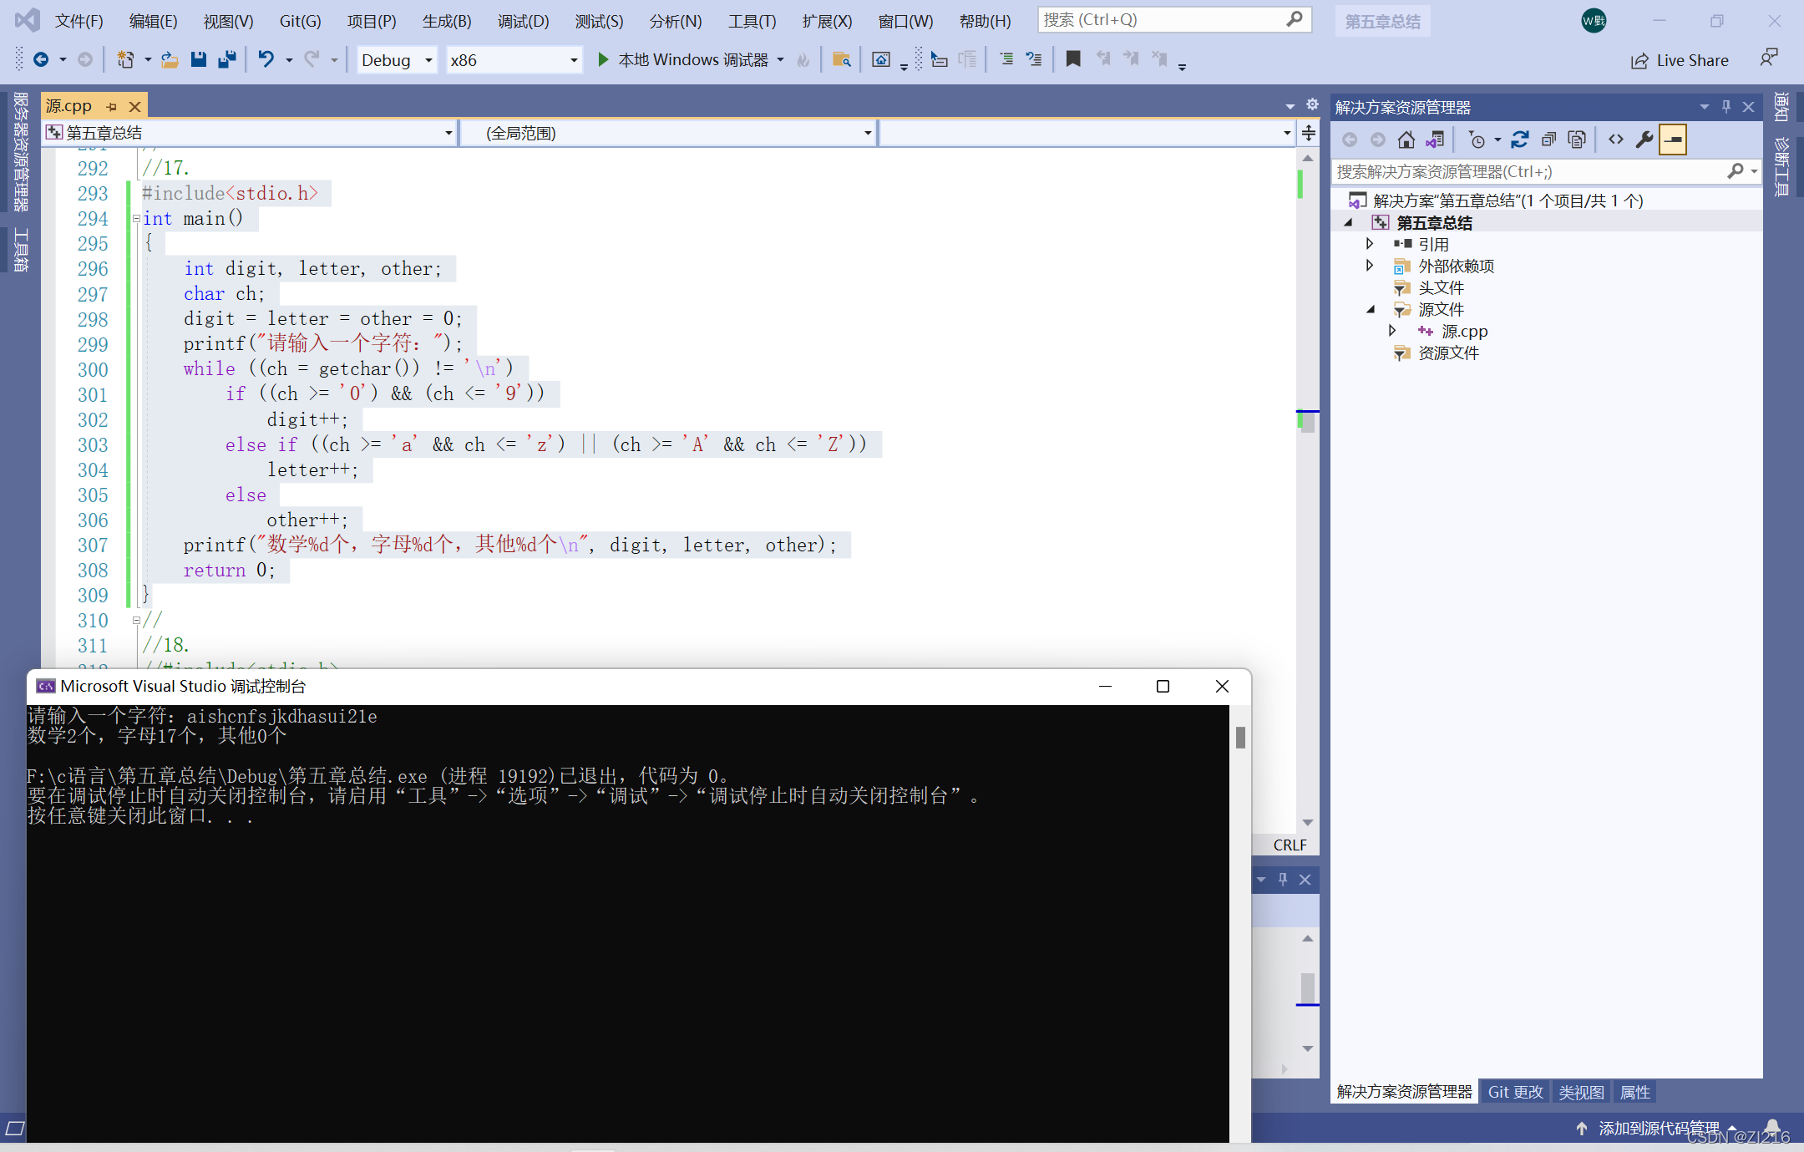Toggle auto-hide pin of Solution Explorer panel
The height and width of the screenshot is (1152, 1804).
1726,106
